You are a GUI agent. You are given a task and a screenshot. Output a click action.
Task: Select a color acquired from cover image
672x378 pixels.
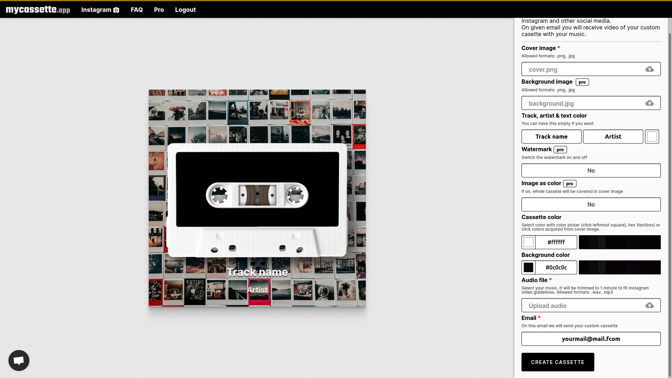(619, 242)
